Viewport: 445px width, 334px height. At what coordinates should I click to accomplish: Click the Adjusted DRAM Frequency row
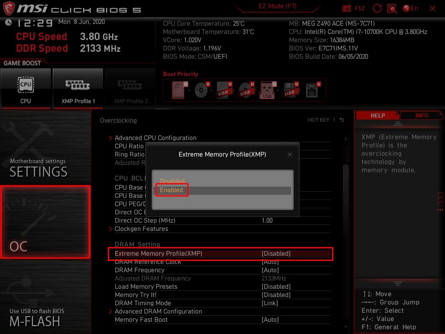(x=222, y=278)
